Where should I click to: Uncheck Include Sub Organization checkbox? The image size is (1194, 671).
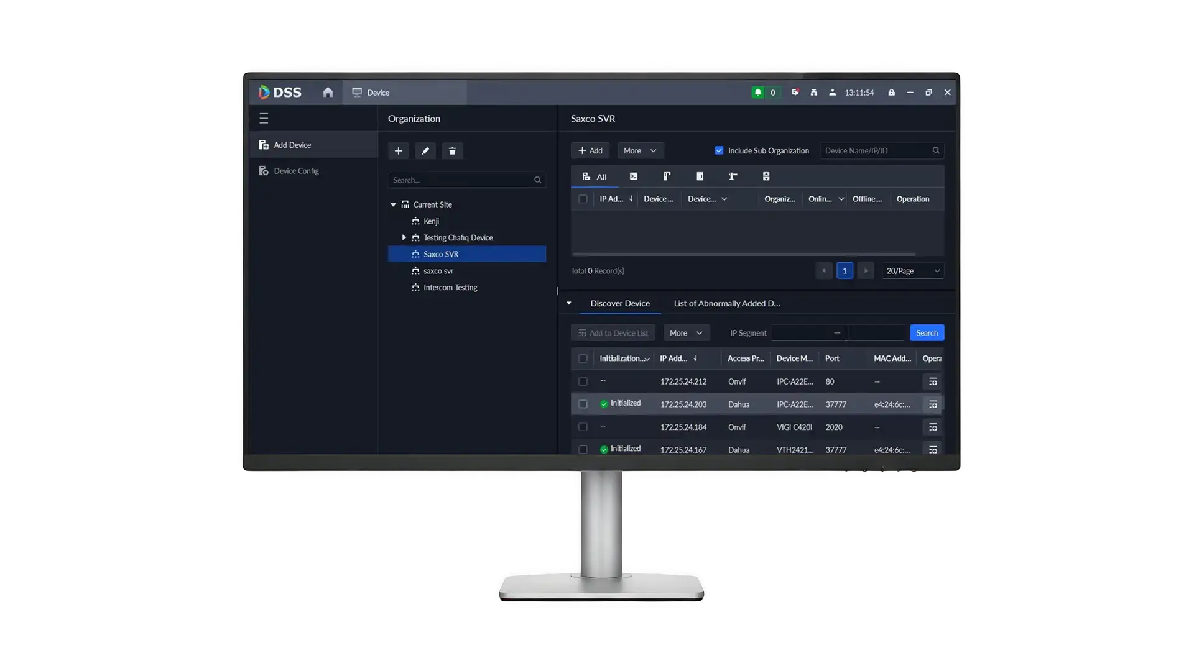[x=719, y=150]
